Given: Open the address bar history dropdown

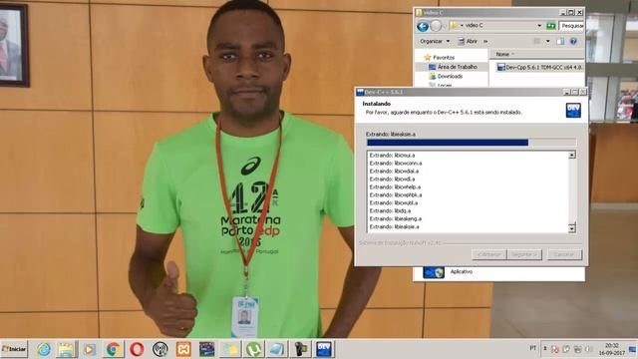Looking at the screenshot, I should (x=539, y=26).
